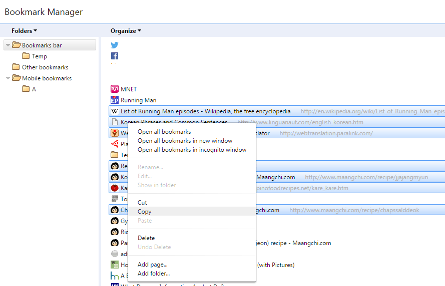Click the webtranslation.paralink.com URL

[x=326, y=133]
